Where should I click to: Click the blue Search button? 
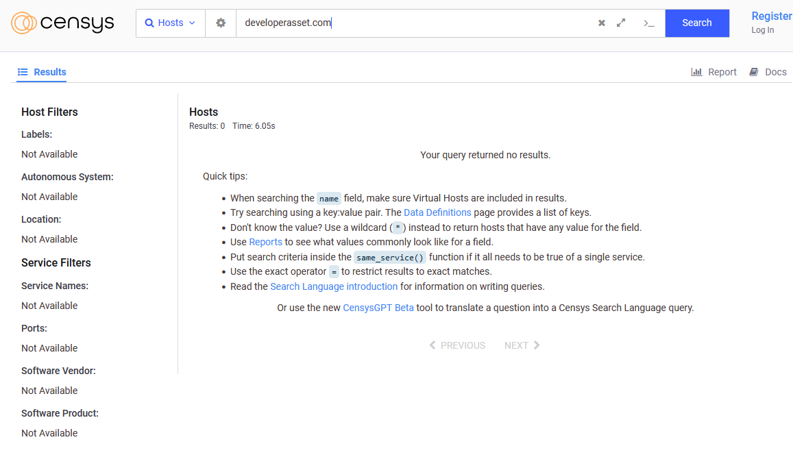pyautogui.click(x=697, y=23)
